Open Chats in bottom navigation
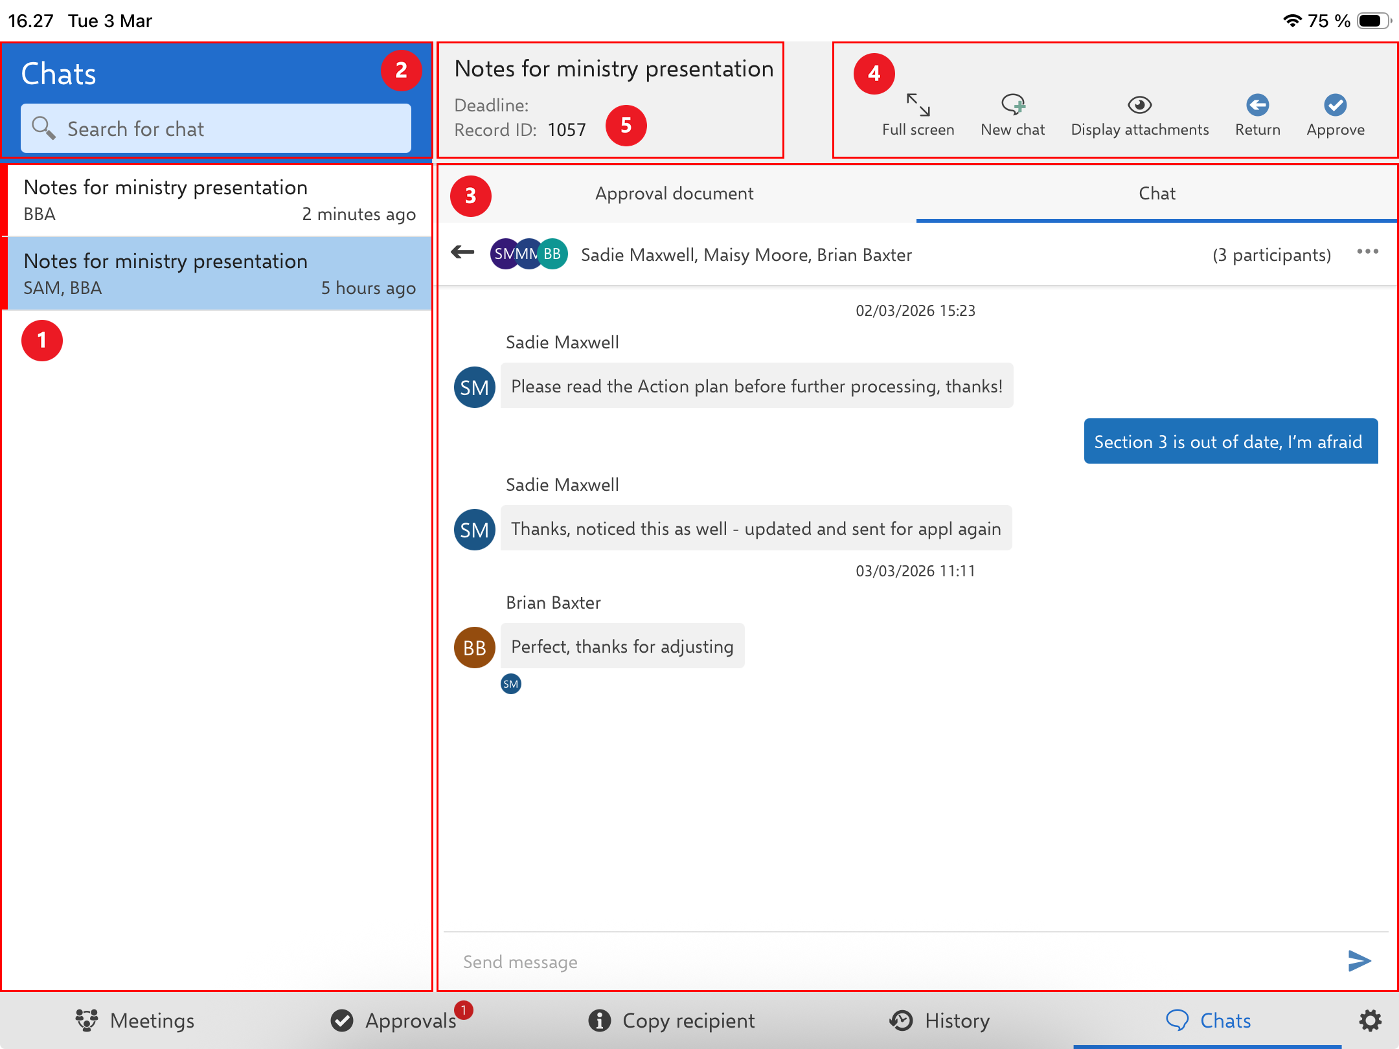The width and height of the screenshot is (1399, 1049). tap(1208, 1021)
